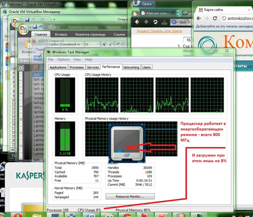Viewport: 253px width, 217px height.
Task: Click the folder Explorer icon on taskbar
Action: [x=37, y=215]
